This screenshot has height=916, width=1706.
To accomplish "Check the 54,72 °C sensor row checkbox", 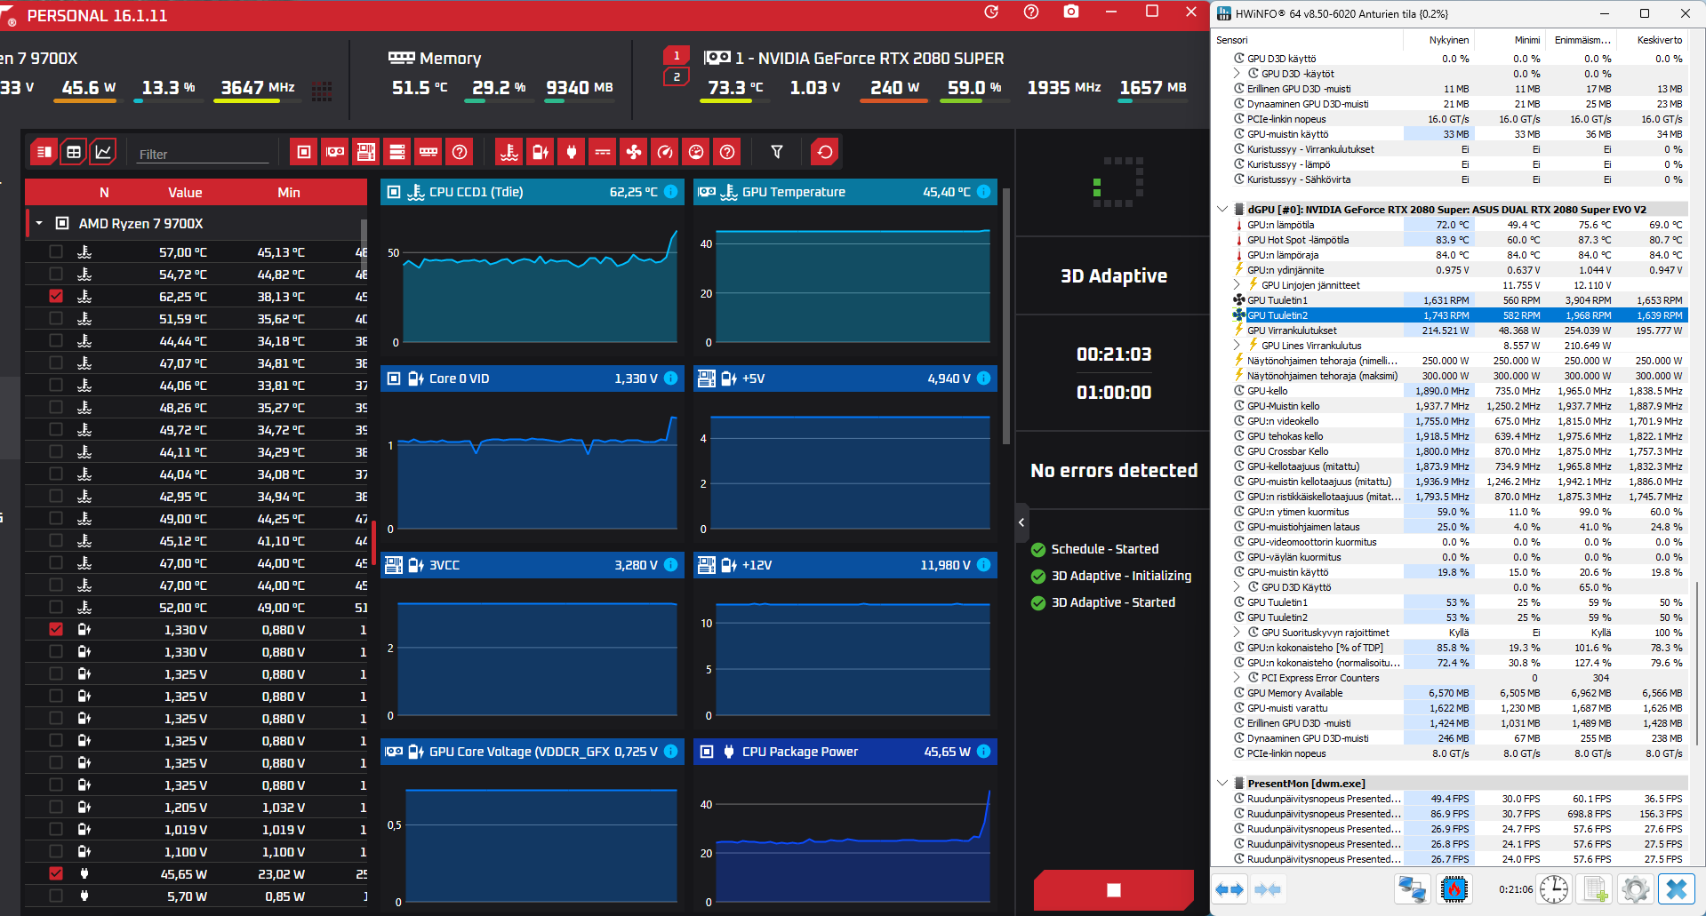I will [x=56, y=275].
